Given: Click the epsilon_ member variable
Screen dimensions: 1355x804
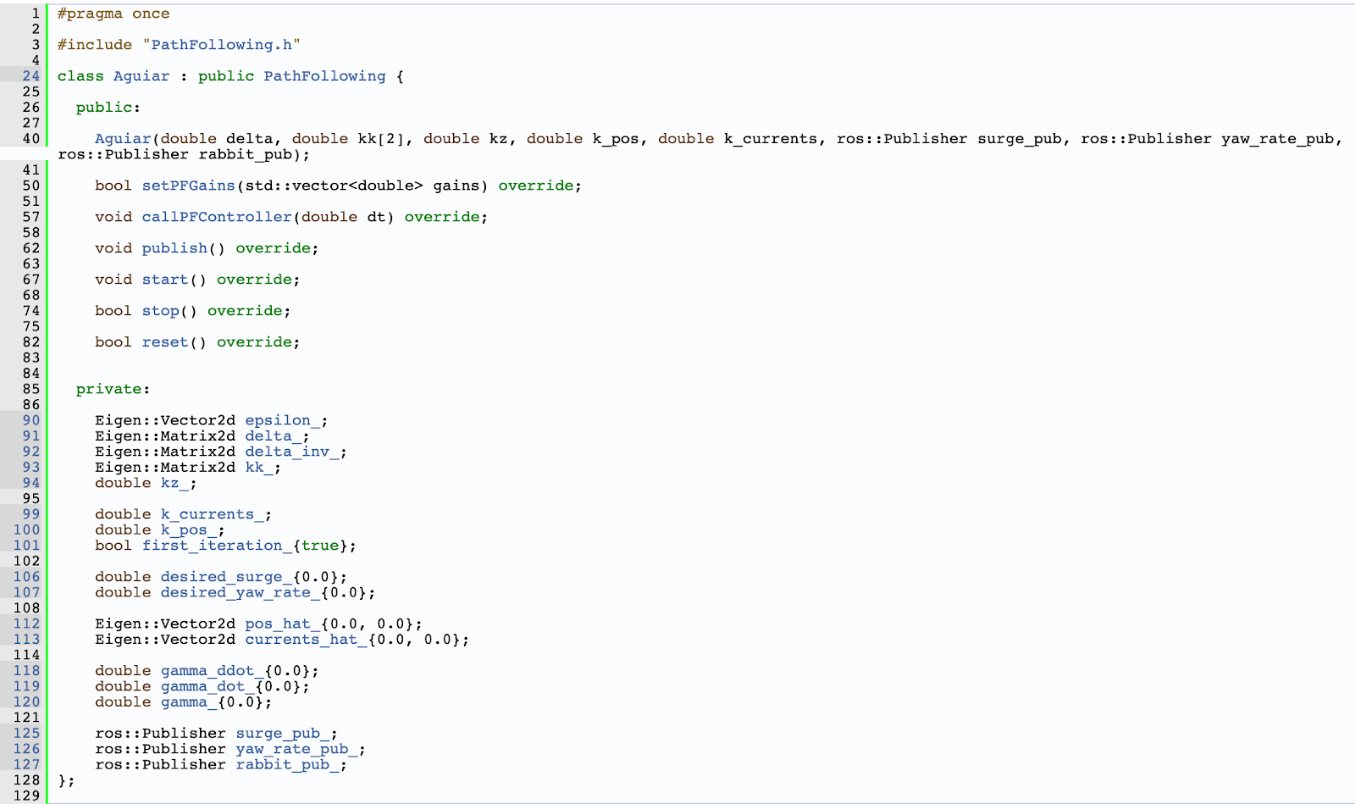Looking at the screenshot, I should tap(283, 420).
